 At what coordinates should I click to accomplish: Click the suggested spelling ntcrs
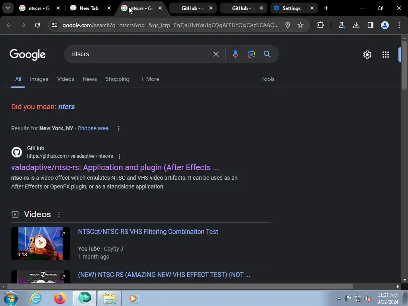[x=67, y=107]
